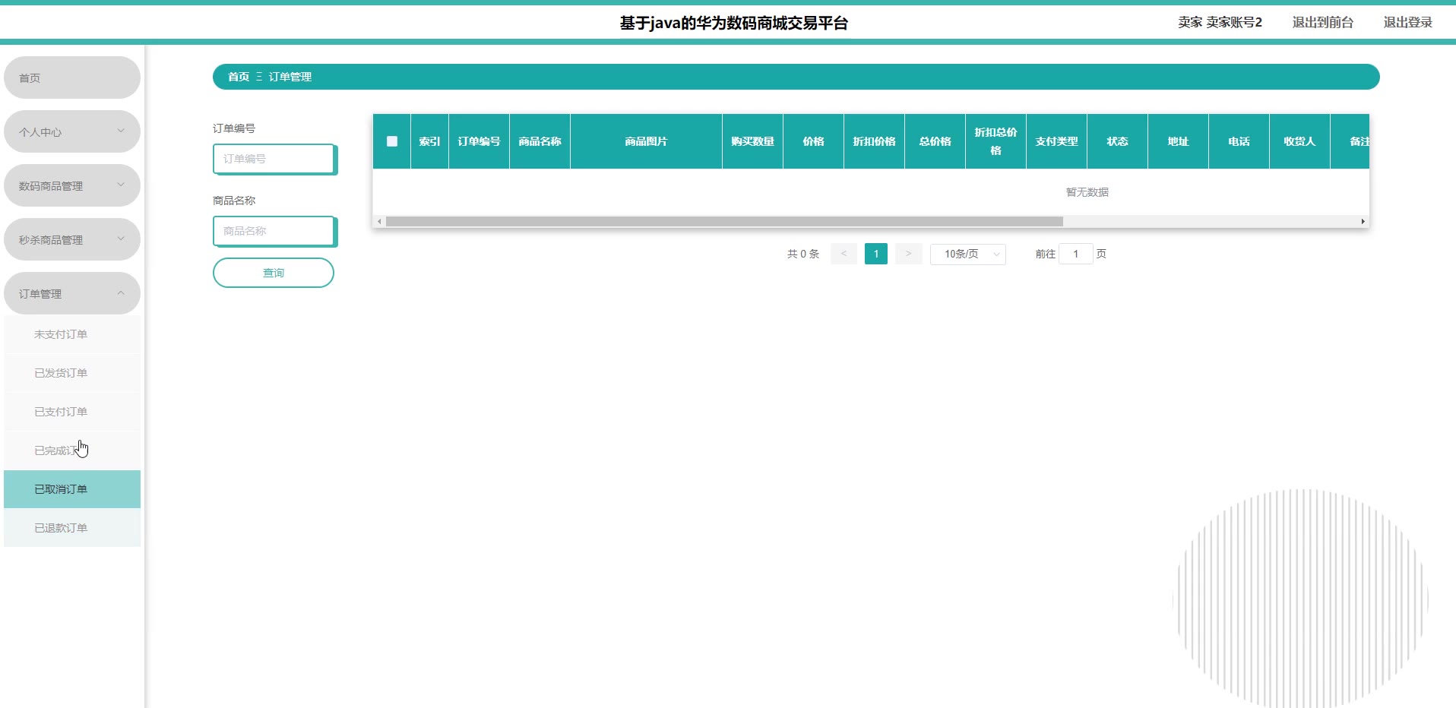
Task: Click the 查询 search button
Action: point(274,273)
